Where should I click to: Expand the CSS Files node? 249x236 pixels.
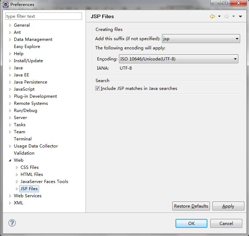point(17,167)
